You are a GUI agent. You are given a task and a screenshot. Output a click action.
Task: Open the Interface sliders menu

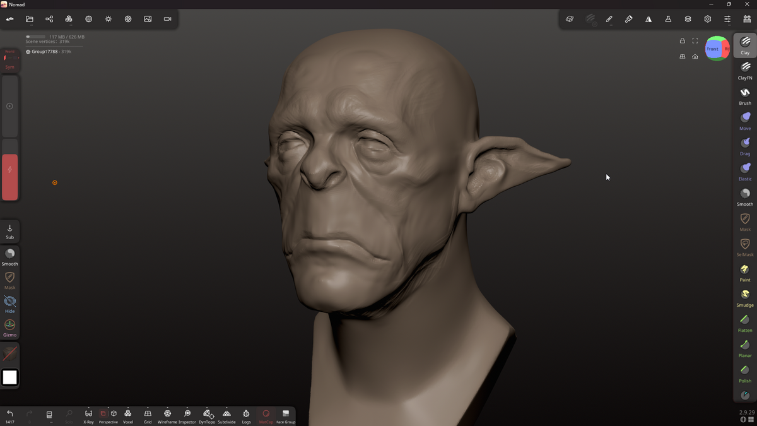[x=727, y=19]
